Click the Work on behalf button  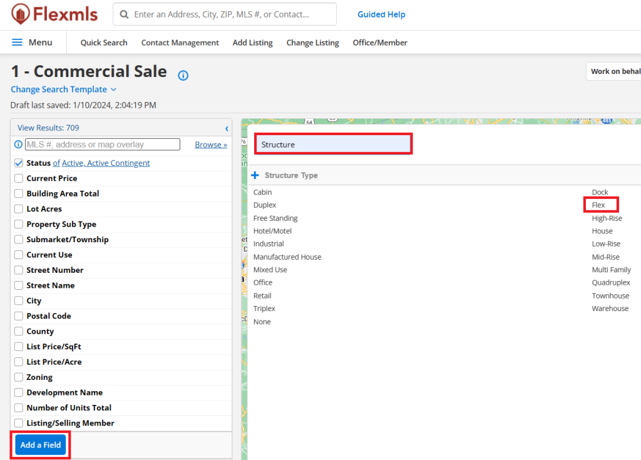613,71
